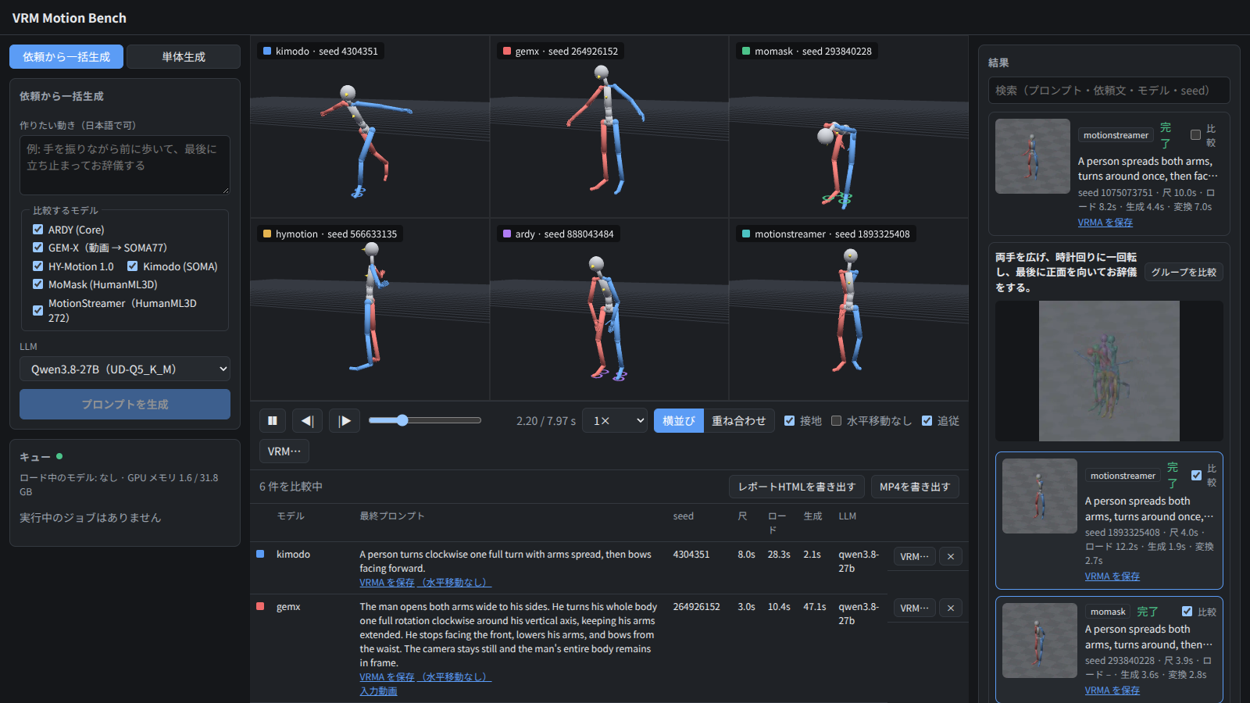Select 横並び view mode
The image size is (1250, 703).
(679, 421)
